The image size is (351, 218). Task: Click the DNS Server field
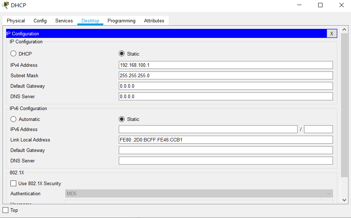(x=225, y=96)
